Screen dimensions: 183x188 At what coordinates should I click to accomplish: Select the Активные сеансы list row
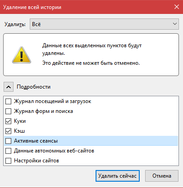pyautogui.click(x=91, y=141)
